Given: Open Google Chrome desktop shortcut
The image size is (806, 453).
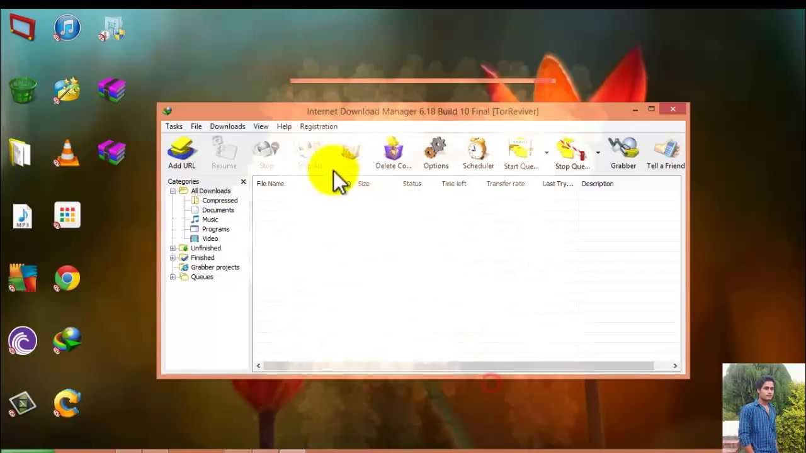Looking at the screenshot, I should (67, 278).
